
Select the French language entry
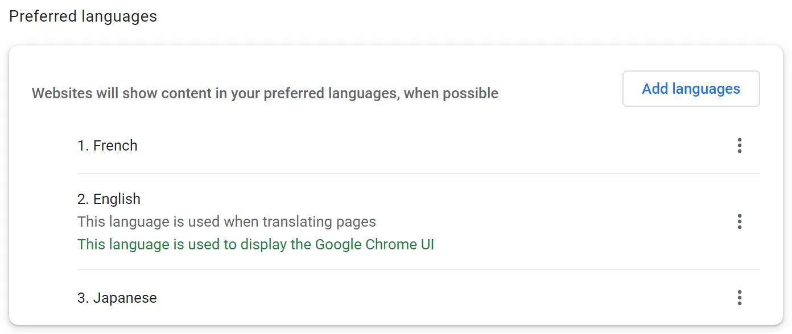pos(115,145)
